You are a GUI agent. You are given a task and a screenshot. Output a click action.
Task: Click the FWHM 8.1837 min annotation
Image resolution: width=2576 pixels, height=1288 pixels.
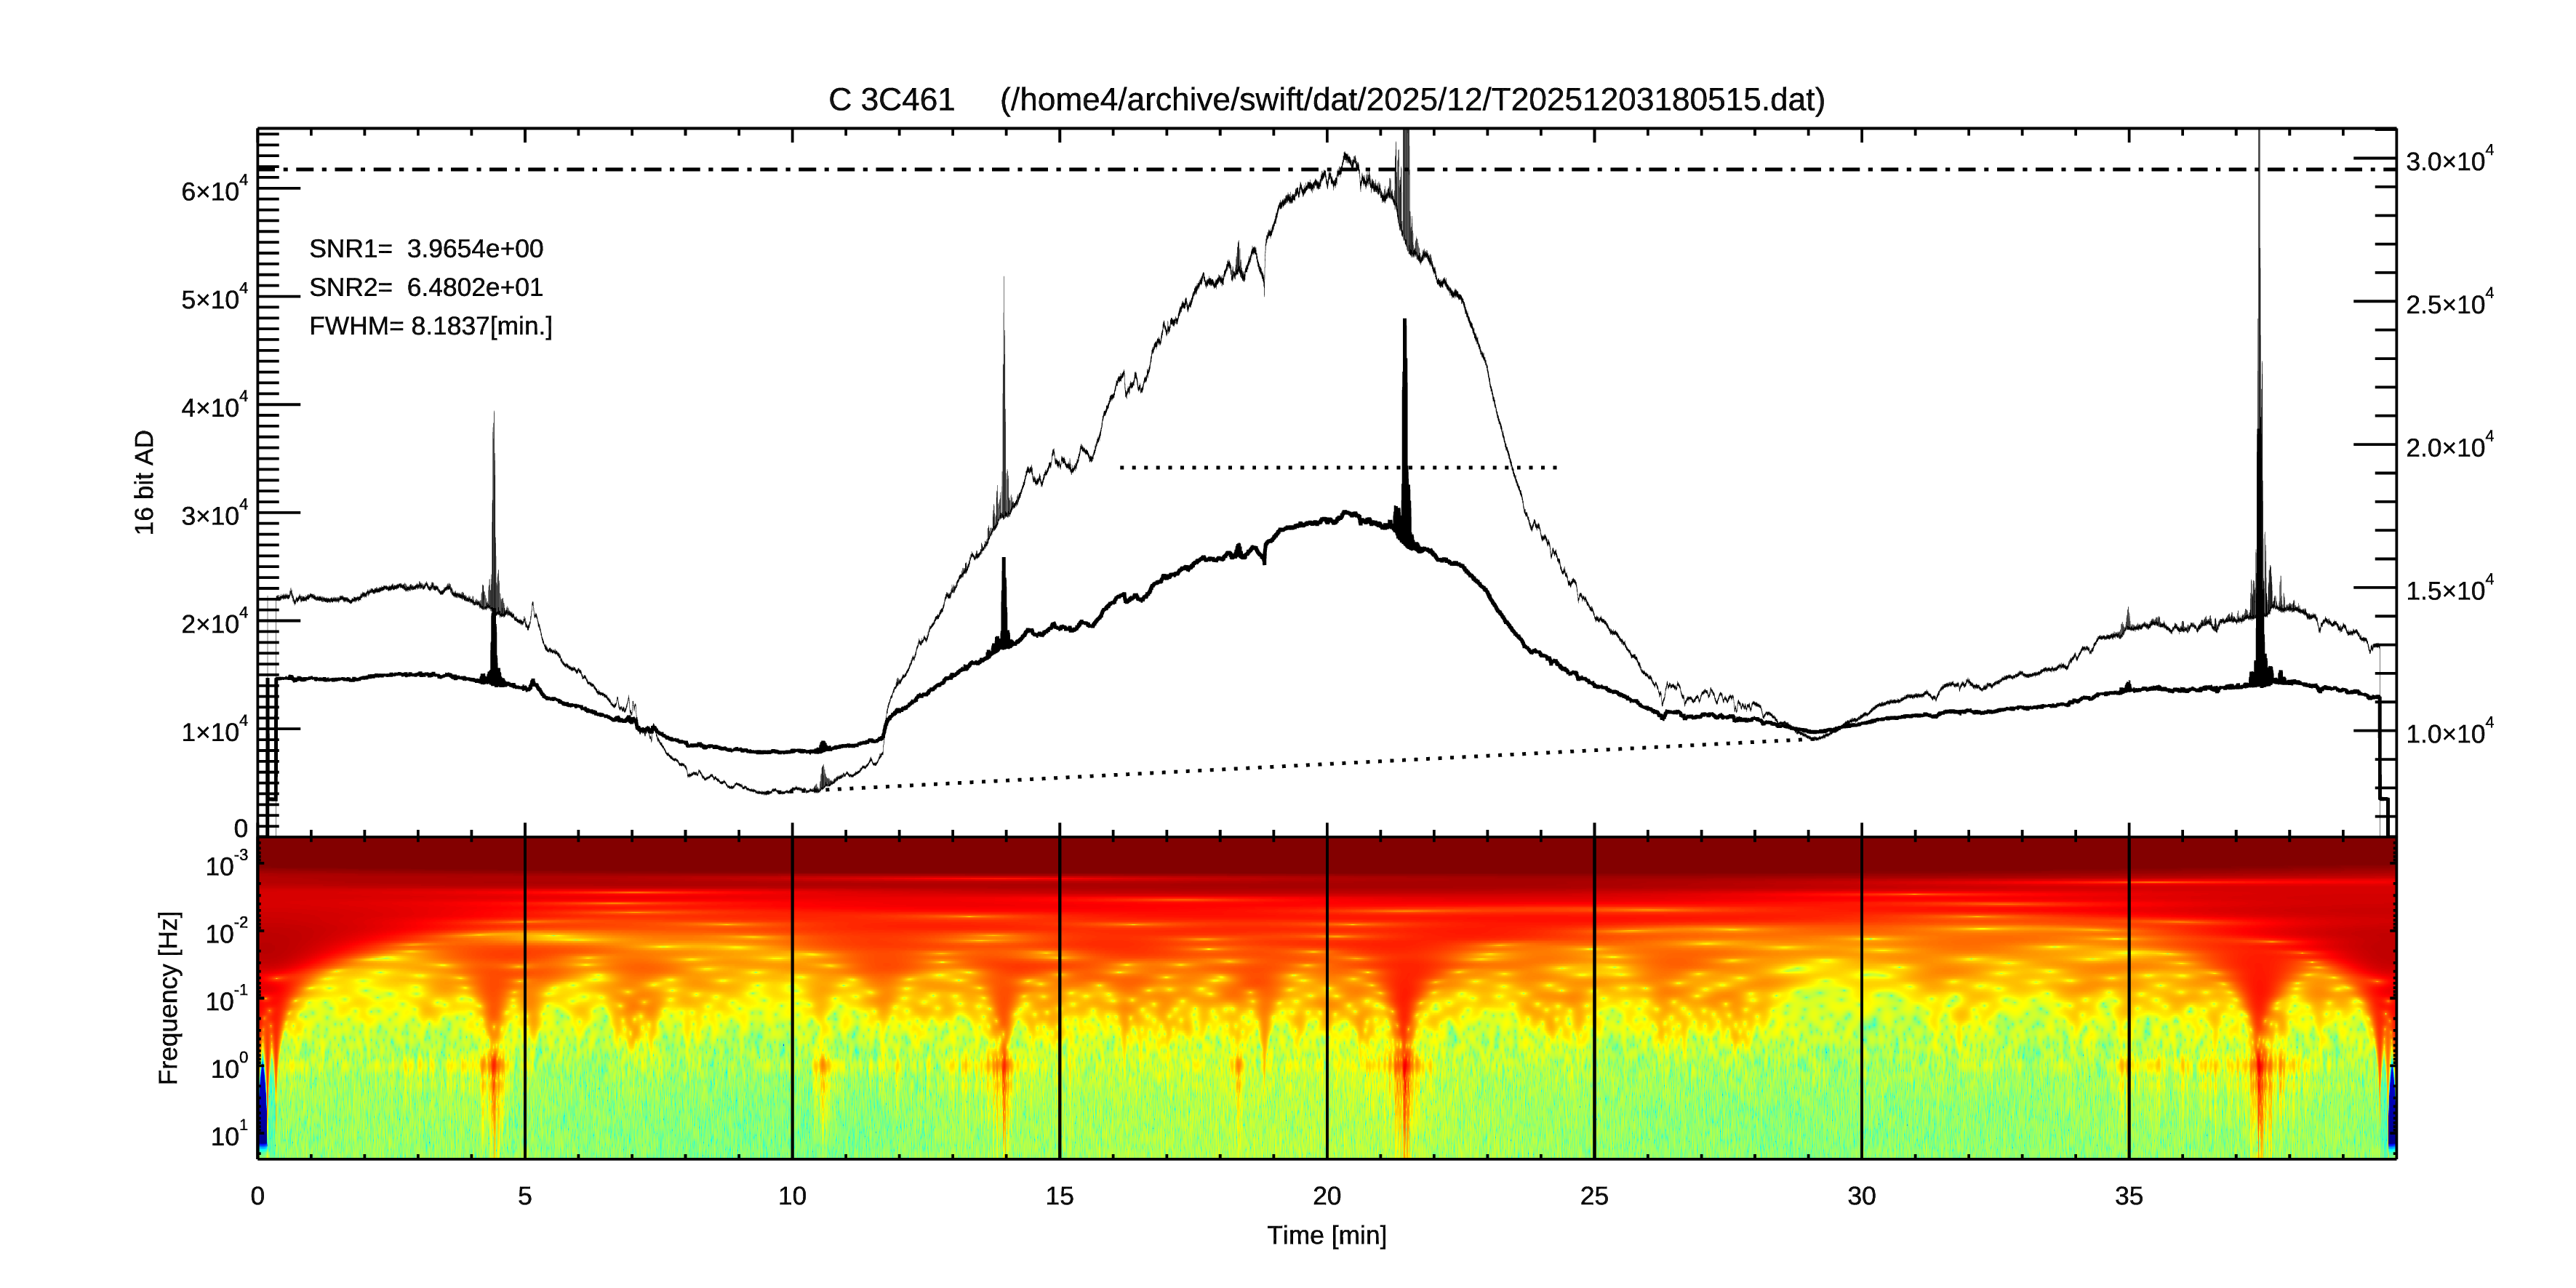(430, 327)
